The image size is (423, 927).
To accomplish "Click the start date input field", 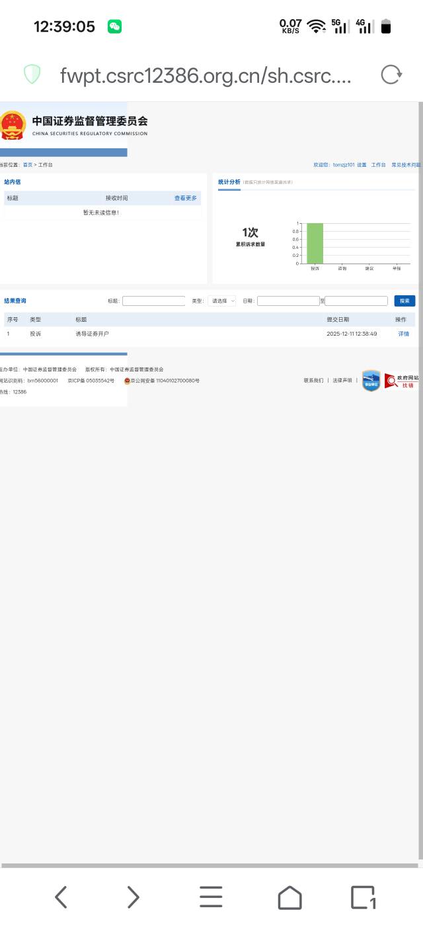I will [288, 301].
